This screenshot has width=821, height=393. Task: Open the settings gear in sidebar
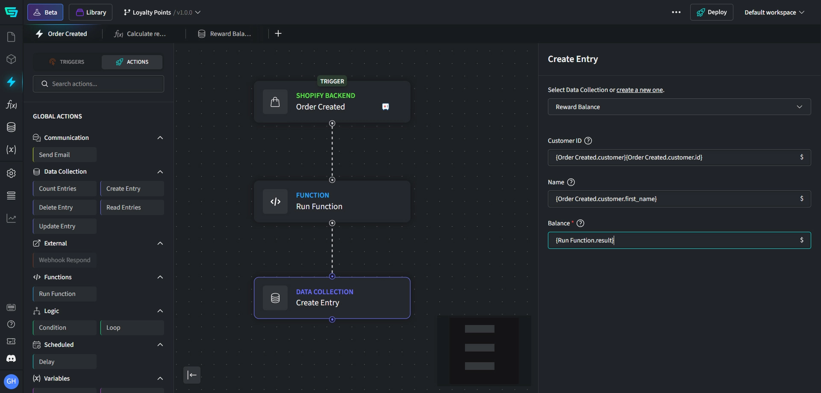12,173
